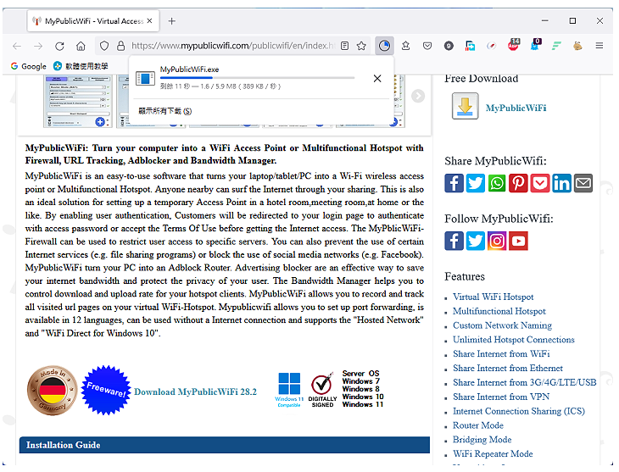
Task: Open Unlimited Hotspot Connections link
Action: coord(514,340)
